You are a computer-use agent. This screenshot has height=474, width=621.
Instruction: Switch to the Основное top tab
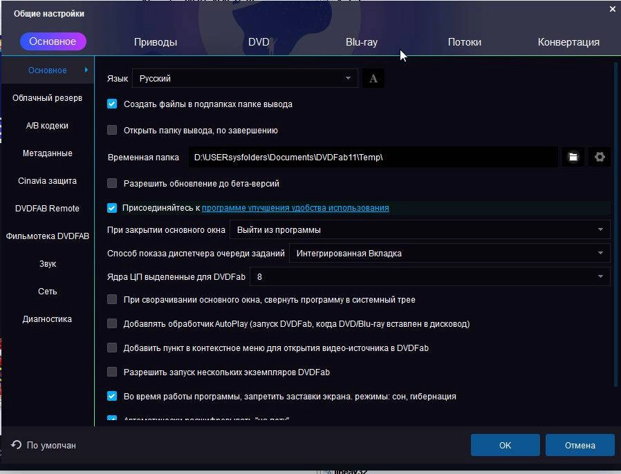[x=53, y=41]
